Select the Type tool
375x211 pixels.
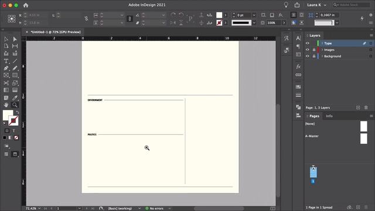tap(6, 61)
